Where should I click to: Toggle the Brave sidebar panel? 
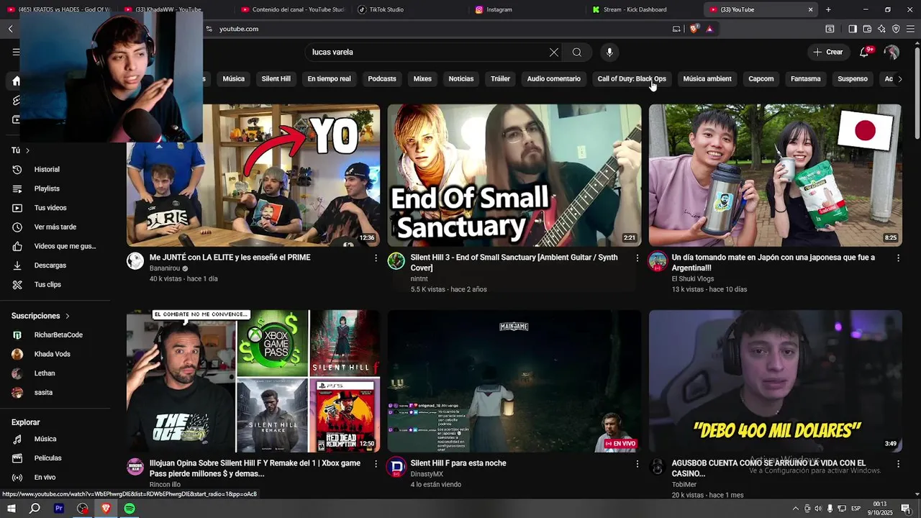(853, 29)
